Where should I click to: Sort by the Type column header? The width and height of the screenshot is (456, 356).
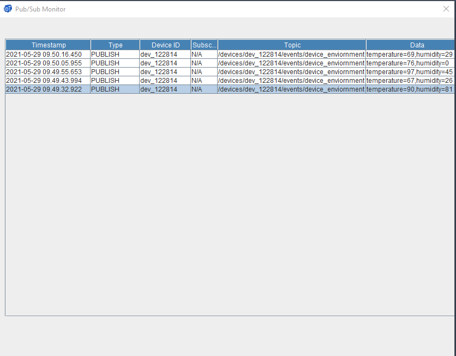pyautogui.click(x=115, y=45)
